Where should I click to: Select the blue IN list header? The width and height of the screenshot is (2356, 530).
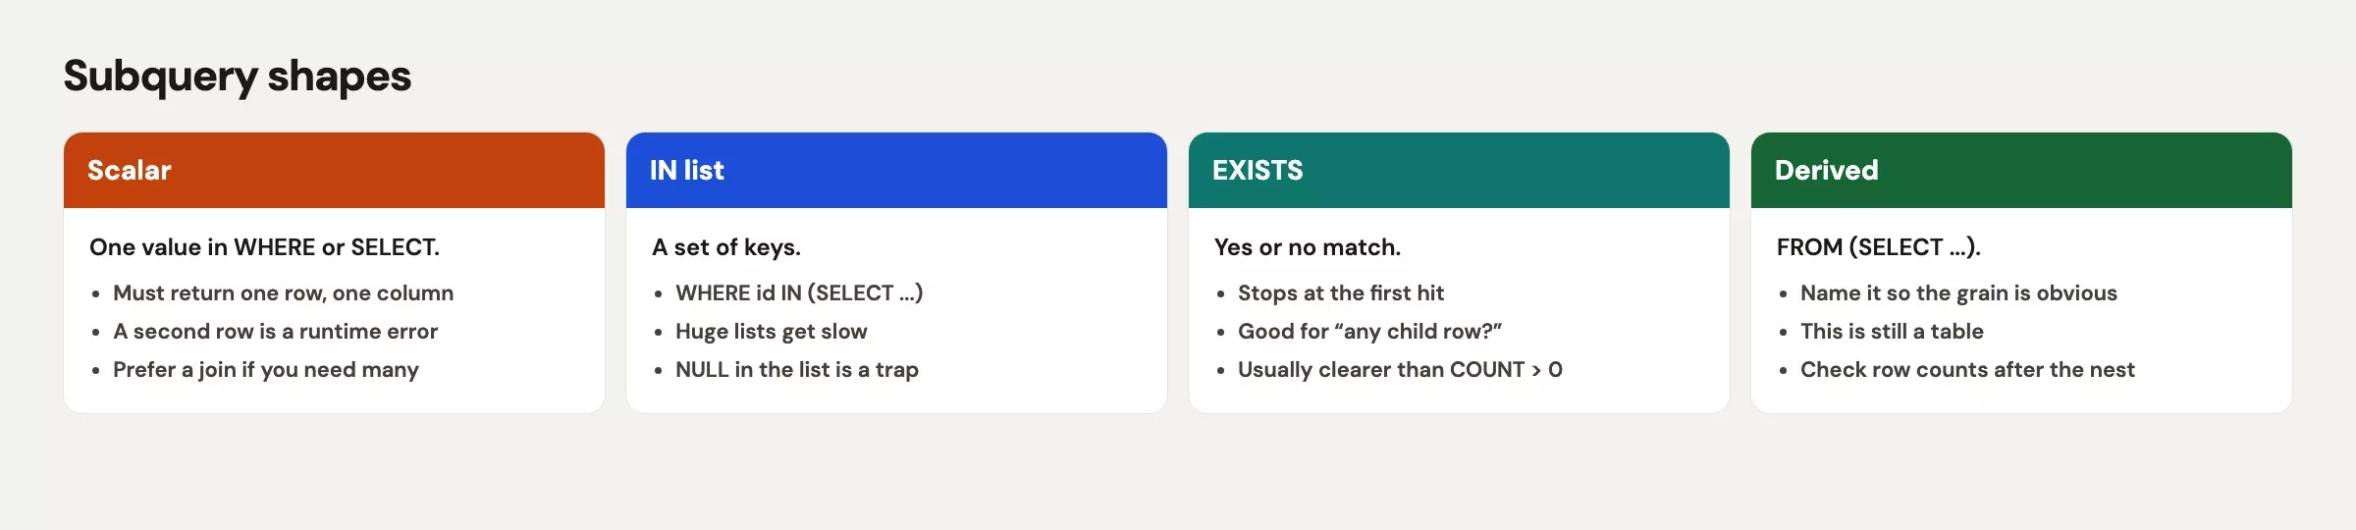896,170
